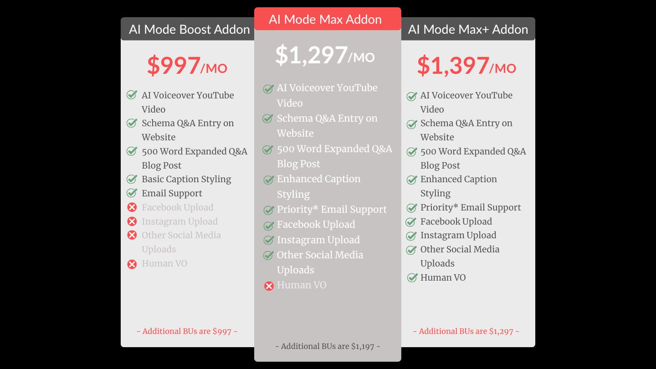This screenshot has height=369, width=656.
Task: Click checkmark beside Max+ Facebook Upload
Action: click(411, 222)
